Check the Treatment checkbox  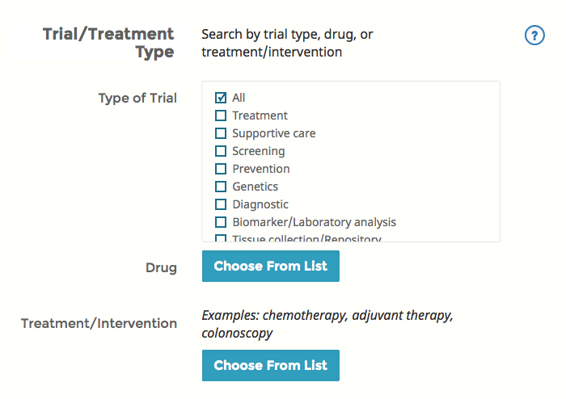point(221,115)
